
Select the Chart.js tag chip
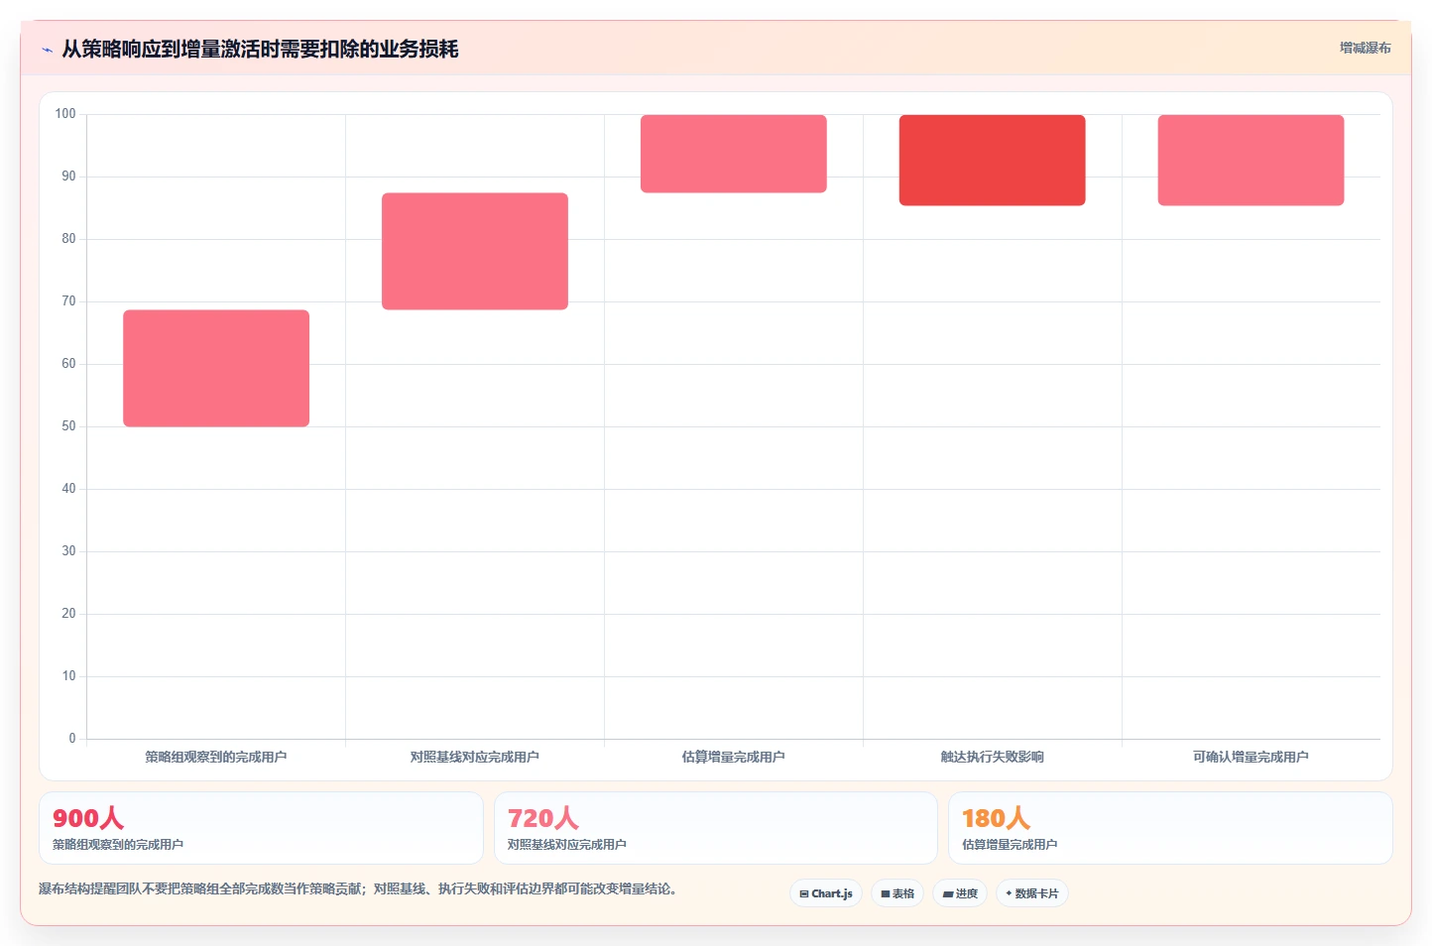tap(826, 893)
